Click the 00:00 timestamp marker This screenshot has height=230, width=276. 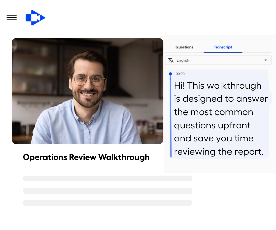pos(180,74)
